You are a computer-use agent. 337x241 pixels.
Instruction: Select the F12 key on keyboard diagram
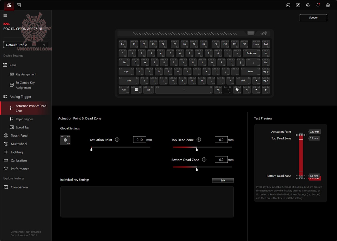click(244, 44)
